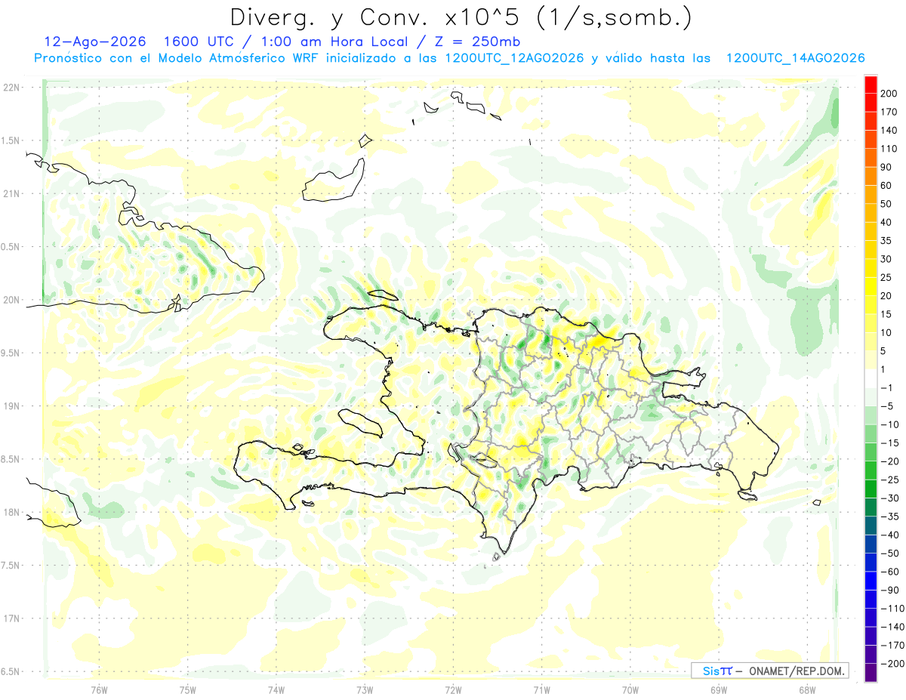This screenshot has width=906, height=700.
Task: Click the "6.5N" latitude axis label
Action: coord(11,671)
